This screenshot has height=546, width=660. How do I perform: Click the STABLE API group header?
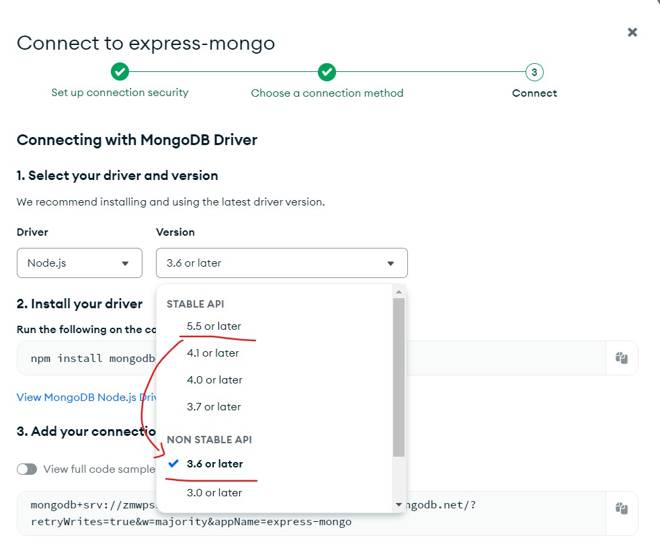point(196,304)
